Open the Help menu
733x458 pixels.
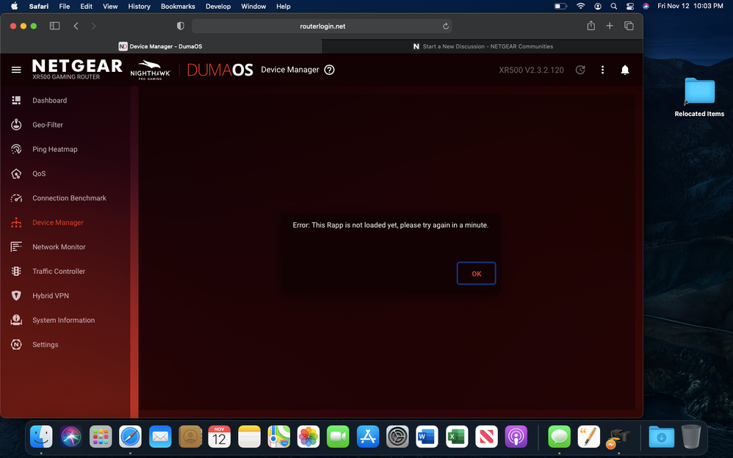pos(284,6)
